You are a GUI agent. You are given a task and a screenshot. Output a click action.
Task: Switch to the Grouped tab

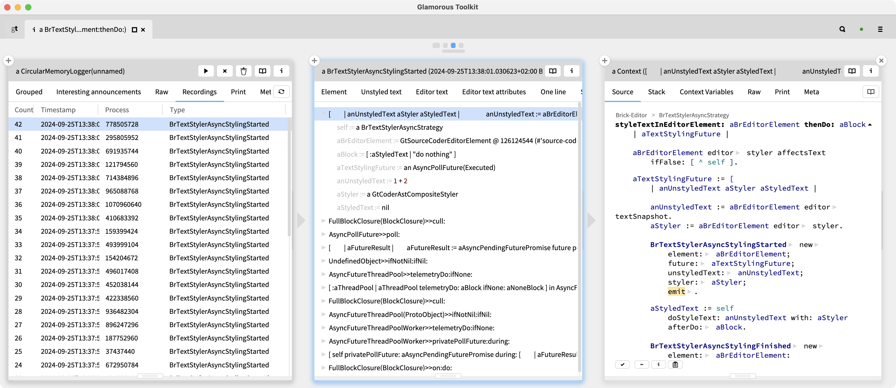29,92
